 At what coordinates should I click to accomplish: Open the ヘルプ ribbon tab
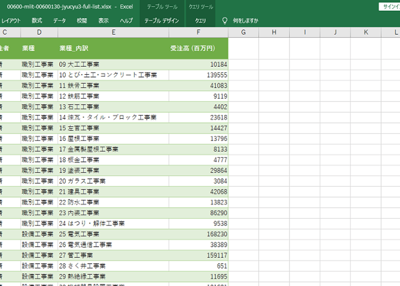(126, 21)
